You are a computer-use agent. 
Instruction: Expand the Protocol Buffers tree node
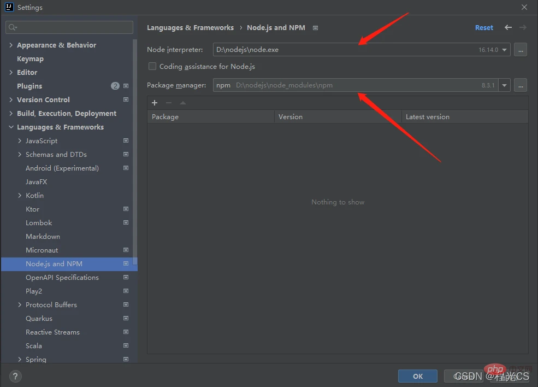[x=20, y=304]
